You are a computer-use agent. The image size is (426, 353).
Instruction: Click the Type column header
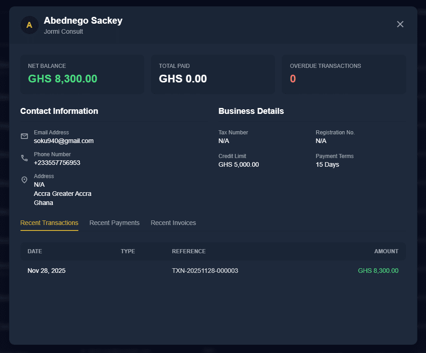tap(128, 251)
